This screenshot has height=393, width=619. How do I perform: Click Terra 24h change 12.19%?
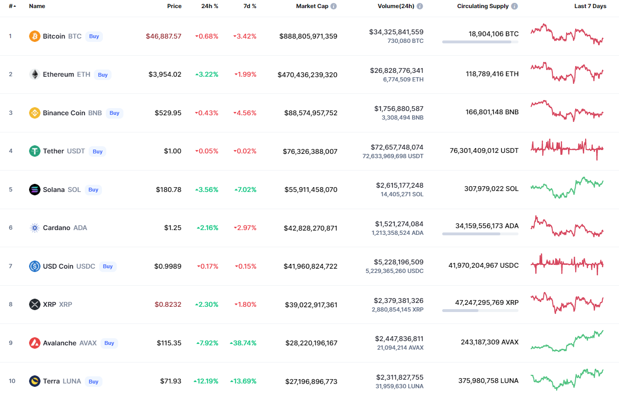pyautogui.click(x=206, y=381)
